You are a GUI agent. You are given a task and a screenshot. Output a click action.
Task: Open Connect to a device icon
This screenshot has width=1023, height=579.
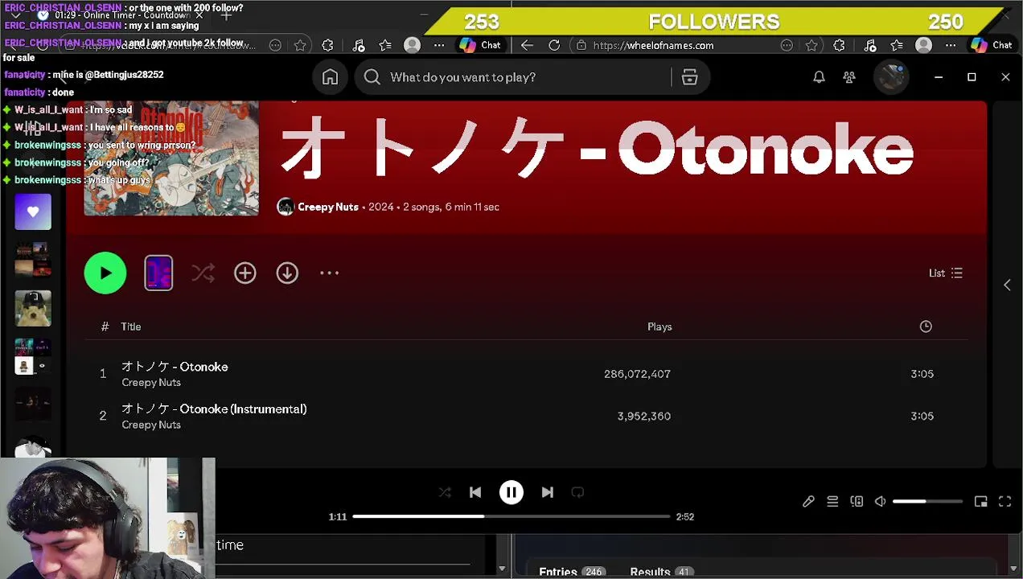(x=857, y=502)
